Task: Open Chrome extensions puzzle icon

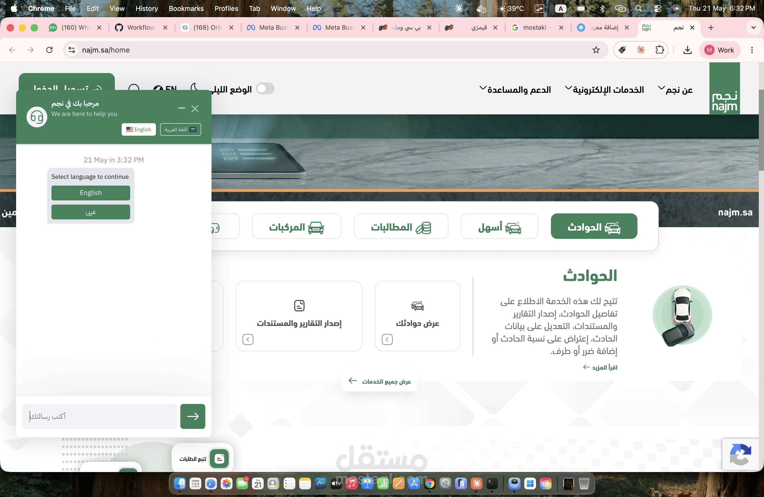Action: click(659, 50)
